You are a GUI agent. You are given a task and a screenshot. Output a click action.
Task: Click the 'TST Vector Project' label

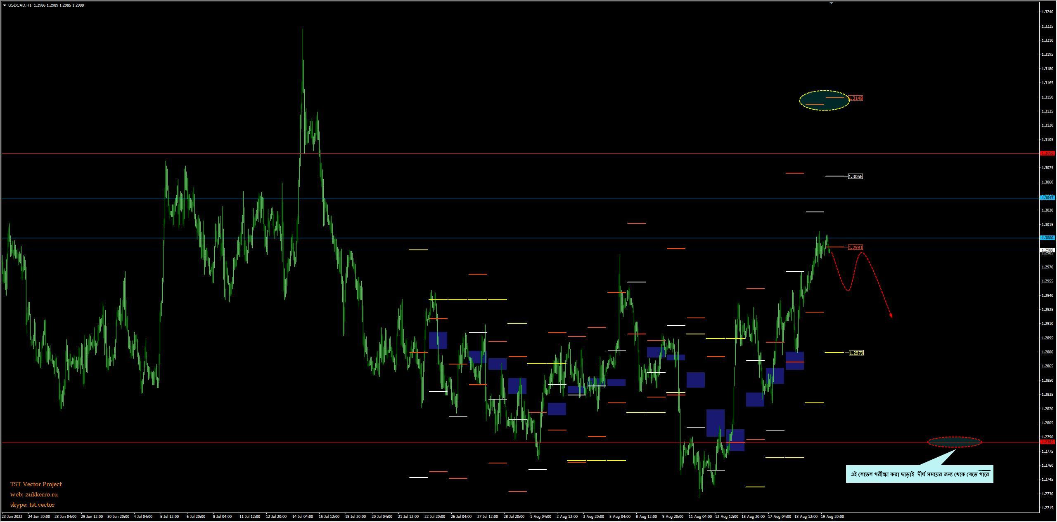[x=36, y=484]
